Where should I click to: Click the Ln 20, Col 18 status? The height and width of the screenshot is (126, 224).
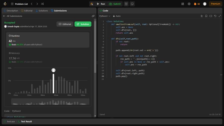tap(215, 115)
